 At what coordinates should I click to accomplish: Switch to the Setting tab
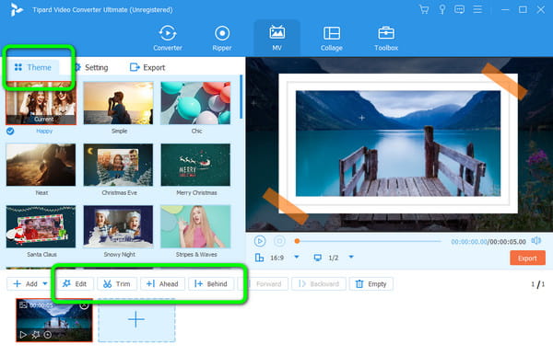[91, 67]
